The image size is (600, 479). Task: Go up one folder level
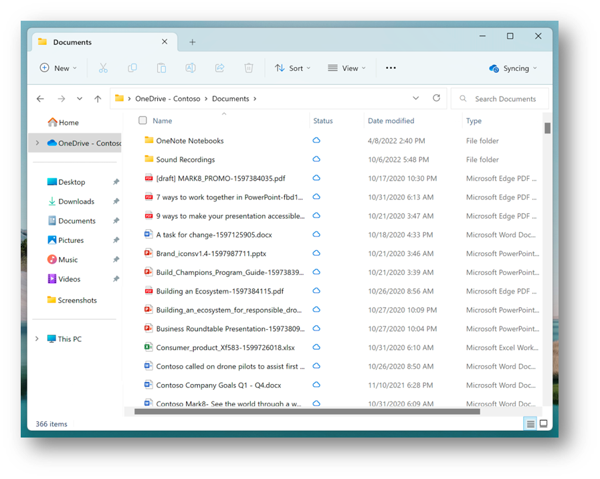coord(98,99)
